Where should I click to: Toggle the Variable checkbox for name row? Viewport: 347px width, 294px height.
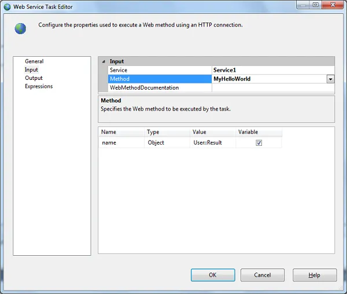pyautogui.click(x=259, y=143)
